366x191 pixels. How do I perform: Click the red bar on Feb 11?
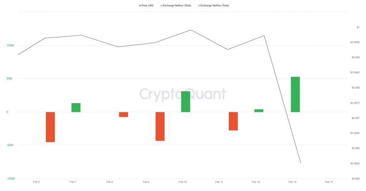coord(233,121)
